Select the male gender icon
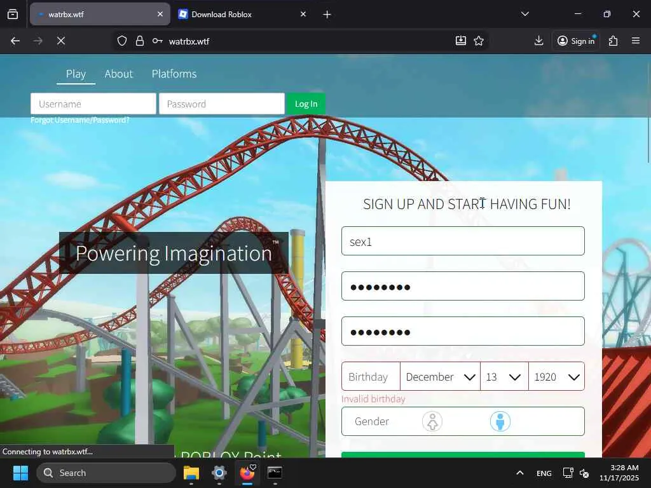 pos(500,422)
